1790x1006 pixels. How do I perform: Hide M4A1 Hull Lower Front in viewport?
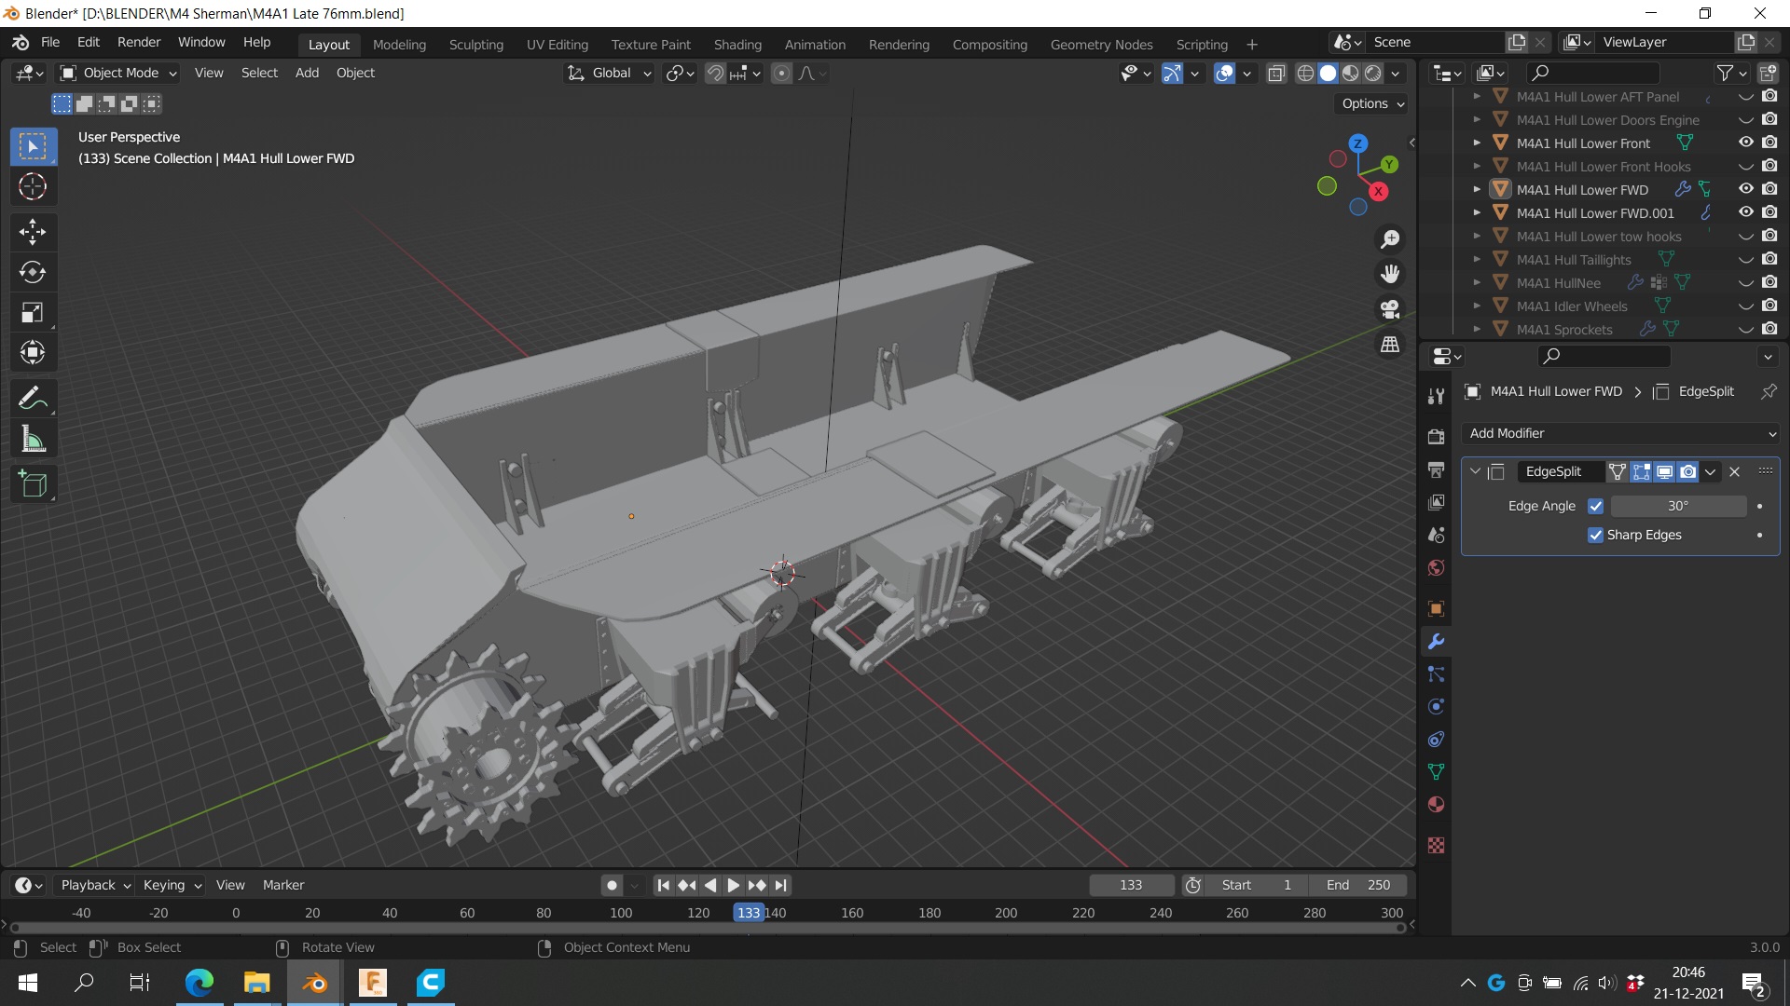point(1745,143)
